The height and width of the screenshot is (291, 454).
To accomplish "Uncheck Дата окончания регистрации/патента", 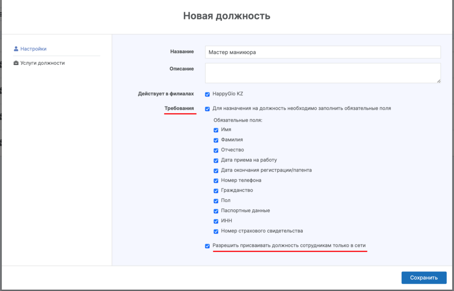I will [x=216, y=171].
